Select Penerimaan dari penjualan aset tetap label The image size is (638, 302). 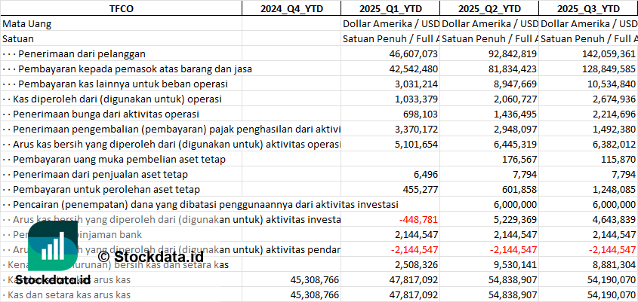coord(95,175)
